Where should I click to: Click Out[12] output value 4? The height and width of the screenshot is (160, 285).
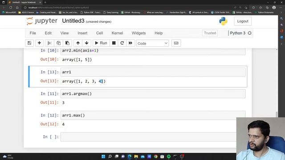coord(63,124)
